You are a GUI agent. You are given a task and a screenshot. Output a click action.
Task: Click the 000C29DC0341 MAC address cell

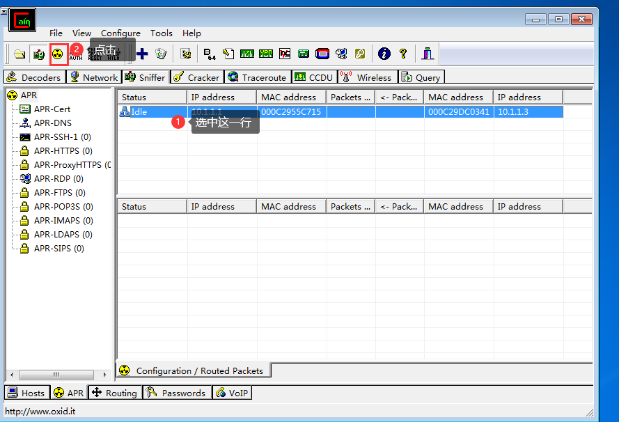[459, 111]
